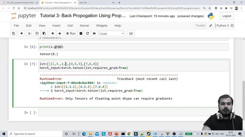Open the browser profile avatar
The height and width of the screenshot is (137, 245).
pos(237,8)
